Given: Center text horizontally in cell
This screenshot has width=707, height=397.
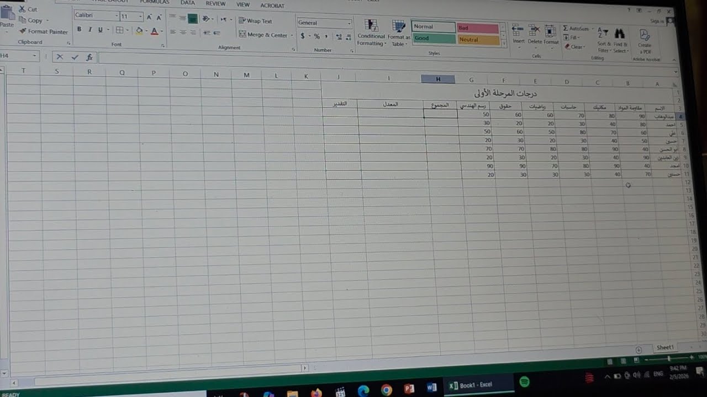Looking at the screenshot, I should (x=182, y=33).
